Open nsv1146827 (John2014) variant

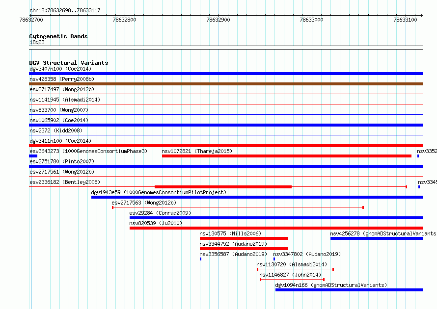pyautogui.click(x=290, y=275)
